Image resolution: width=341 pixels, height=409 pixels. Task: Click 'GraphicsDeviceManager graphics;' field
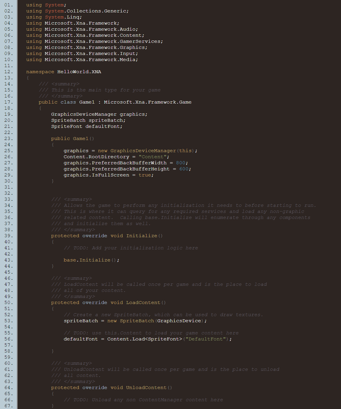pos(99,114)
